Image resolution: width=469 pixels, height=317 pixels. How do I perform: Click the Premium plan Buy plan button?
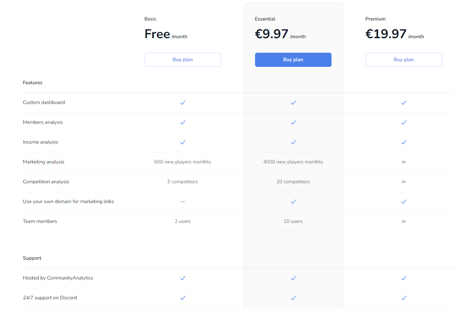(403, 60)
